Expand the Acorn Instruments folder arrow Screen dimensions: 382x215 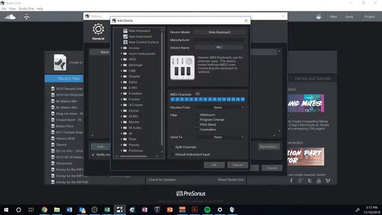[x=121, y=54]
